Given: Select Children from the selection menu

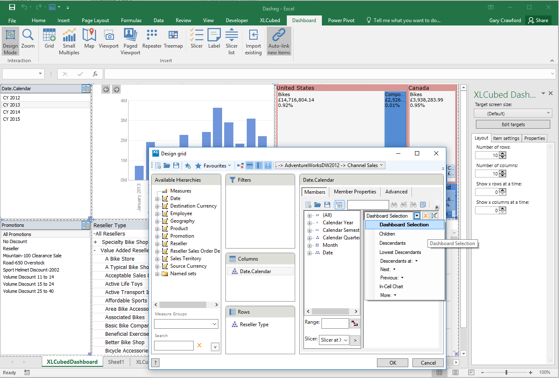Looking at the screenshot, I should point(387,234).
